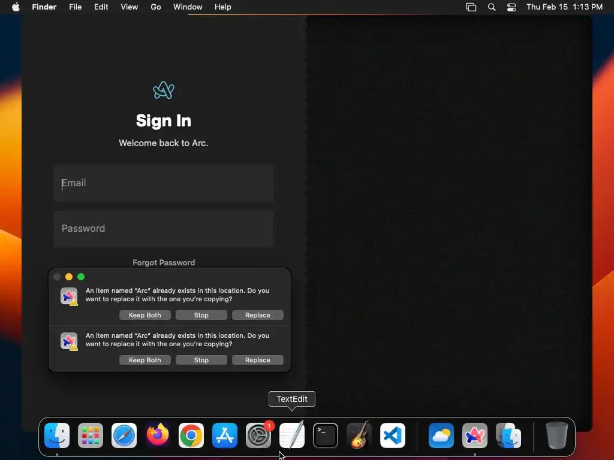Open the Edit menu
This screenshot has width=614, height=460.
(x=101, y=7)
